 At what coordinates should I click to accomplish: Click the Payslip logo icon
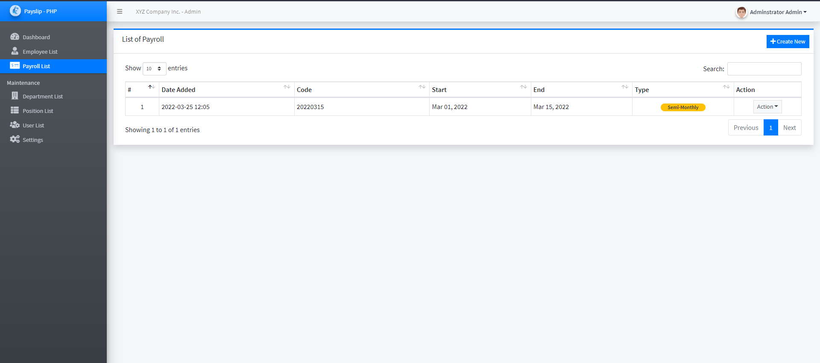tap(15, 11)
